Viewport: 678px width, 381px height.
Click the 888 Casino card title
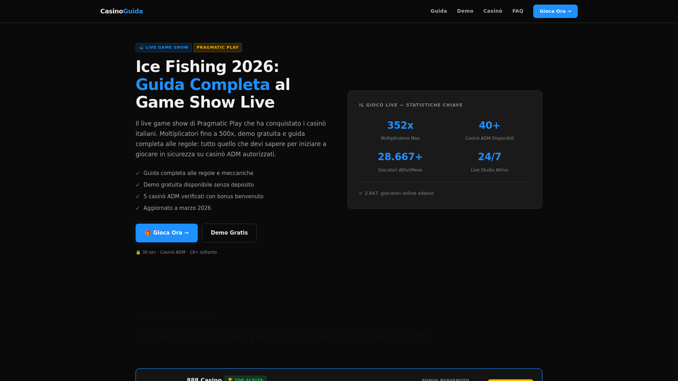(x=204, y=379)
